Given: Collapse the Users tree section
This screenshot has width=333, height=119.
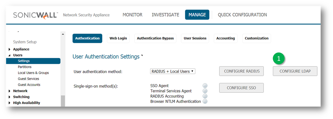Looking at the screenshot, I should 10,55.
